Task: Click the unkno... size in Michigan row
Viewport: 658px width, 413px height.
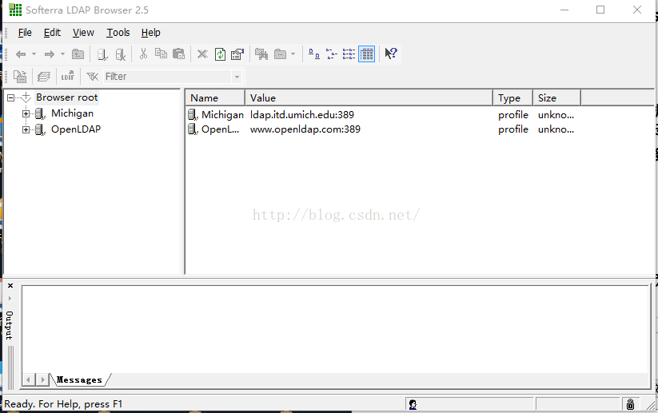Action: tap(556, 114)
